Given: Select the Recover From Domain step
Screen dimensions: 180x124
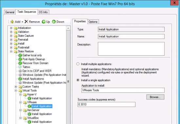Looking at the screenshot, I should tap(35, 63).
